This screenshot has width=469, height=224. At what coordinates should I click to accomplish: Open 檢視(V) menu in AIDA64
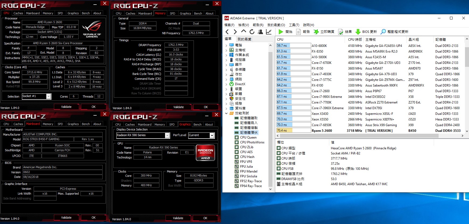pos(244,25)
